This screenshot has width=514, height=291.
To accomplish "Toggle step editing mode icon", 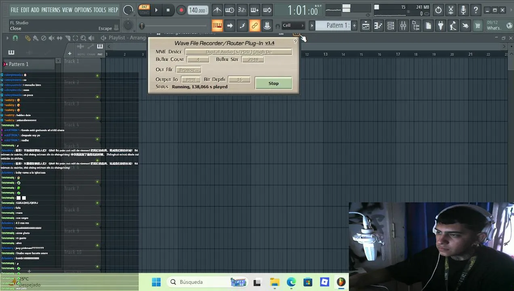I will (242, 26).
